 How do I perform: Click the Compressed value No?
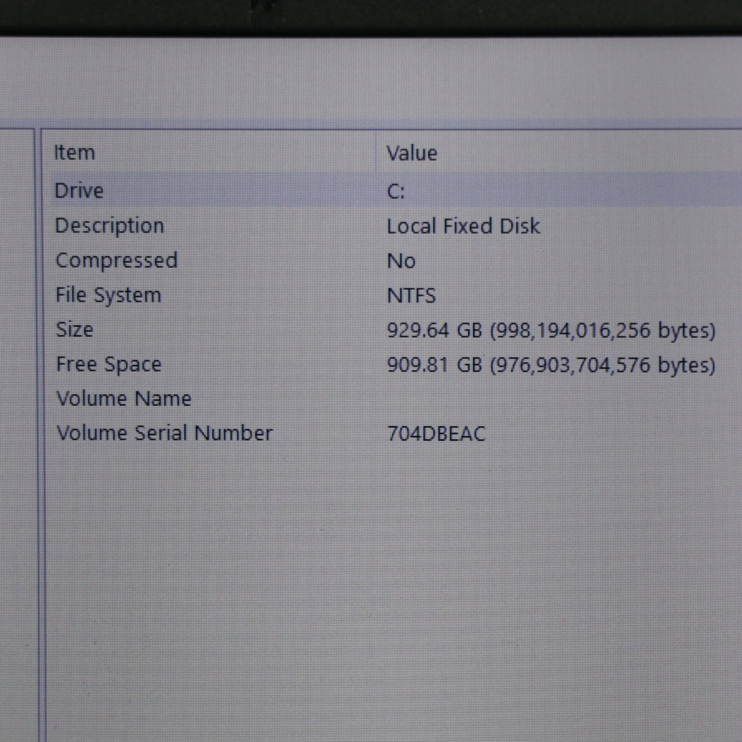click(x=401, y=261)
